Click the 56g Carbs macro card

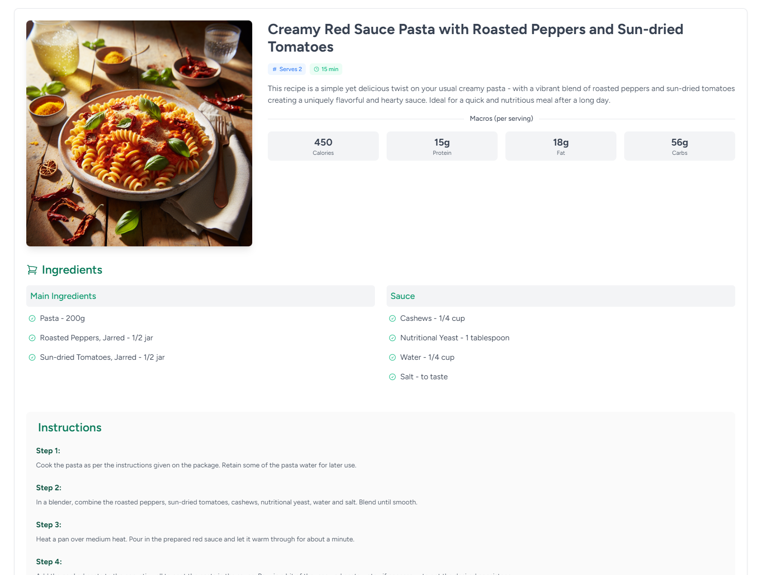(x=680, y=146)
